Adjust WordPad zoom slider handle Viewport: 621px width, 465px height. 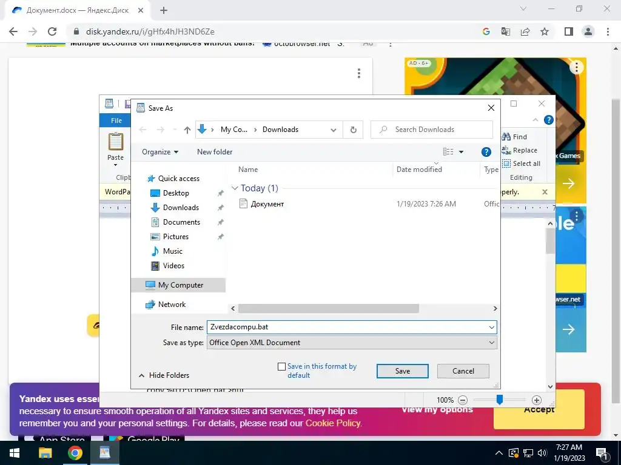tap(500, 400)
